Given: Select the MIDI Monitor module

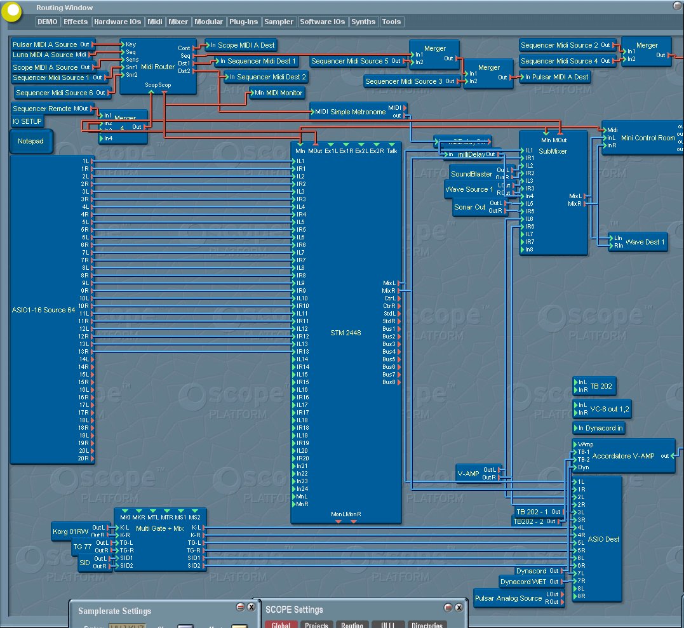Looking at the screenshot, I should (278, 93).
